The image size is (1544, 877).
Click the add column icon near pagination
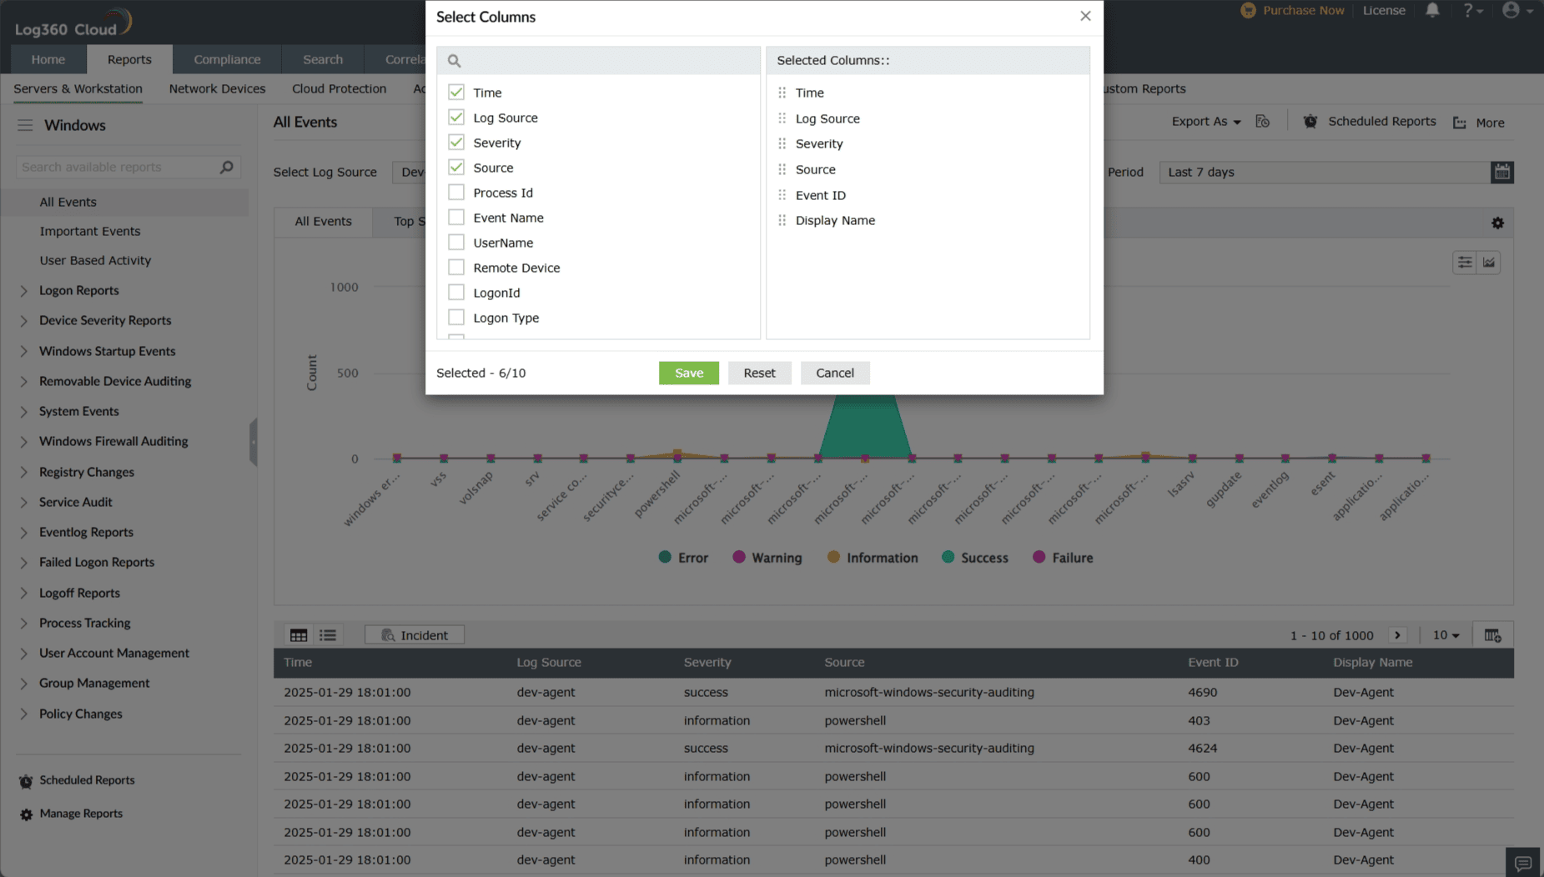coord(1493,634)
